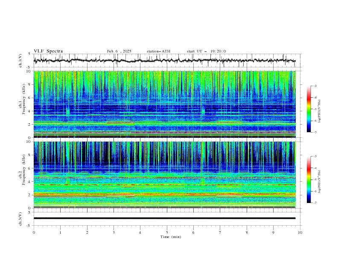Viewport: 338px width, 261px height.
Task: Click the "1" minute time axis tick label
Action: (x=60, y=232)
